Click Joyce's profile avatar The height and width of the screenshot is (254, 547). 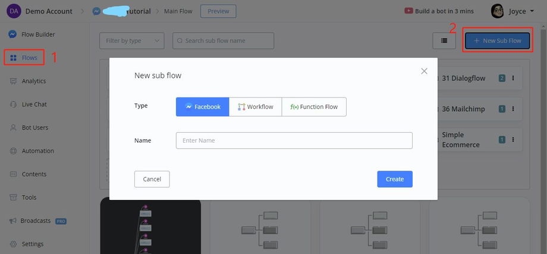tap(497, 11)
